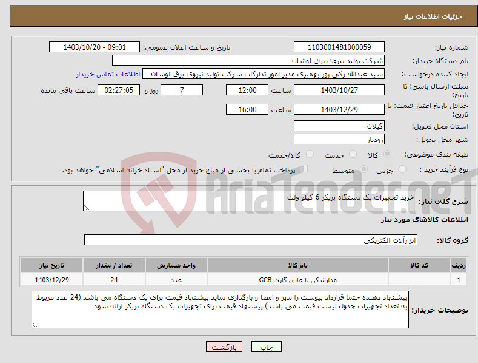Image resolution: width=478 pixels, height=363 pixels.
Task: Click the request creator name field
Action: pyautogui.click(x=264, y=74)
